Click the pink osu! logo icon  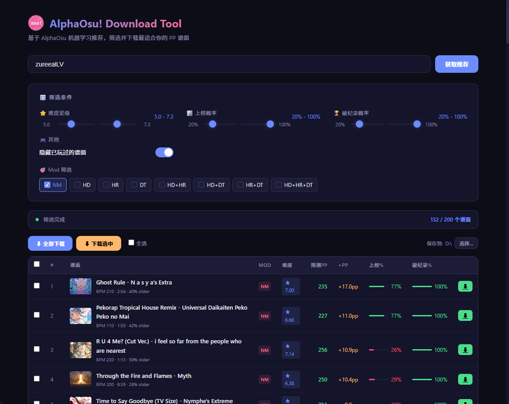(x=36, y=23)
